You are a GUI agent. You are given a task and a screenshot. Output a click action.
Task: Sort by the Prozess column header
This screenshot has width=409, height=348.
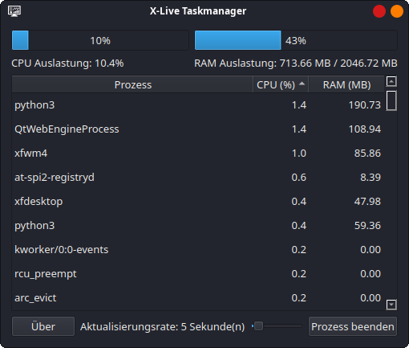[132, 84]
